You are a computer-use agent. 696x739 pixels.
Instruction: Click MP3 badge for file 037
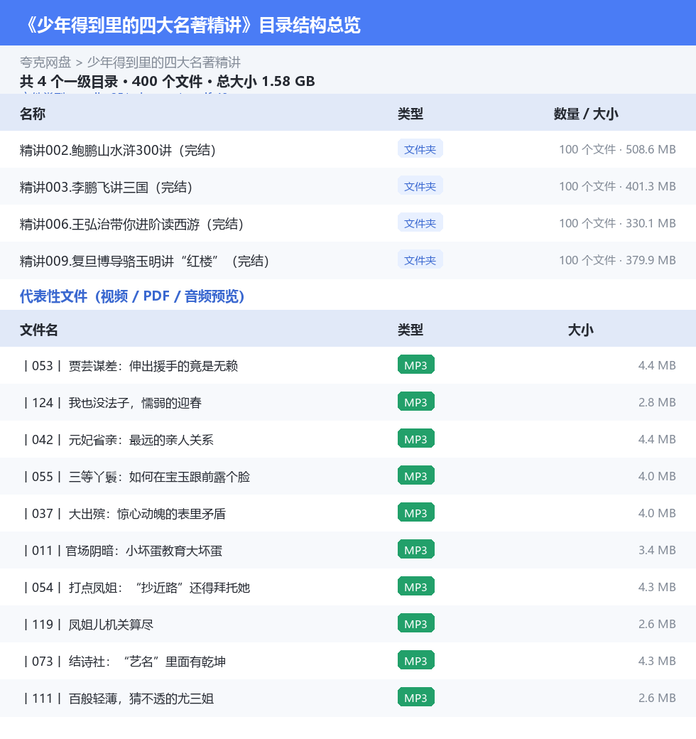point(415,512)
